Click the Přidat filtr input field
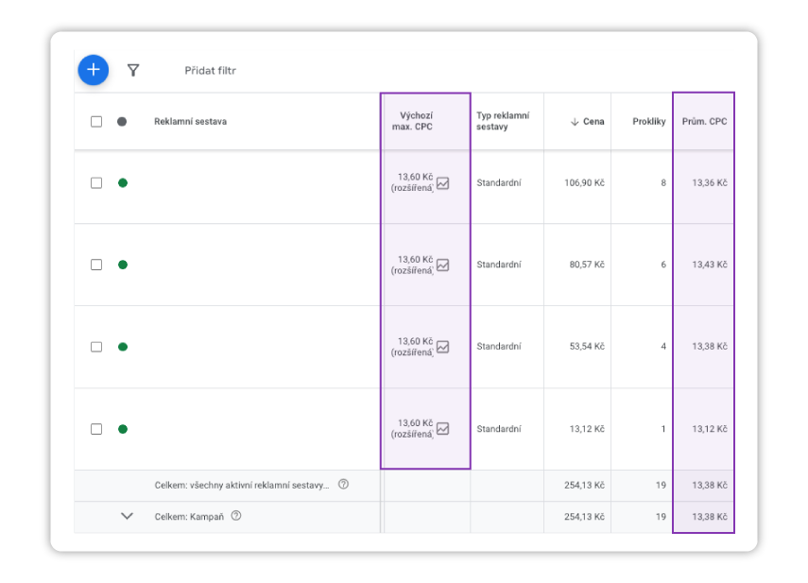 [211, 71]
